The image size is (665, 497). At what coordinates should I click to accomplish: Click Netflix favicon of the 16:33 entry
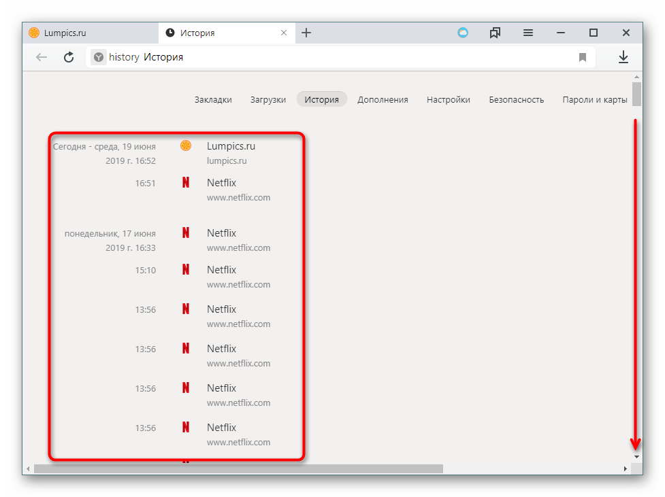click(x=186, y=233)
